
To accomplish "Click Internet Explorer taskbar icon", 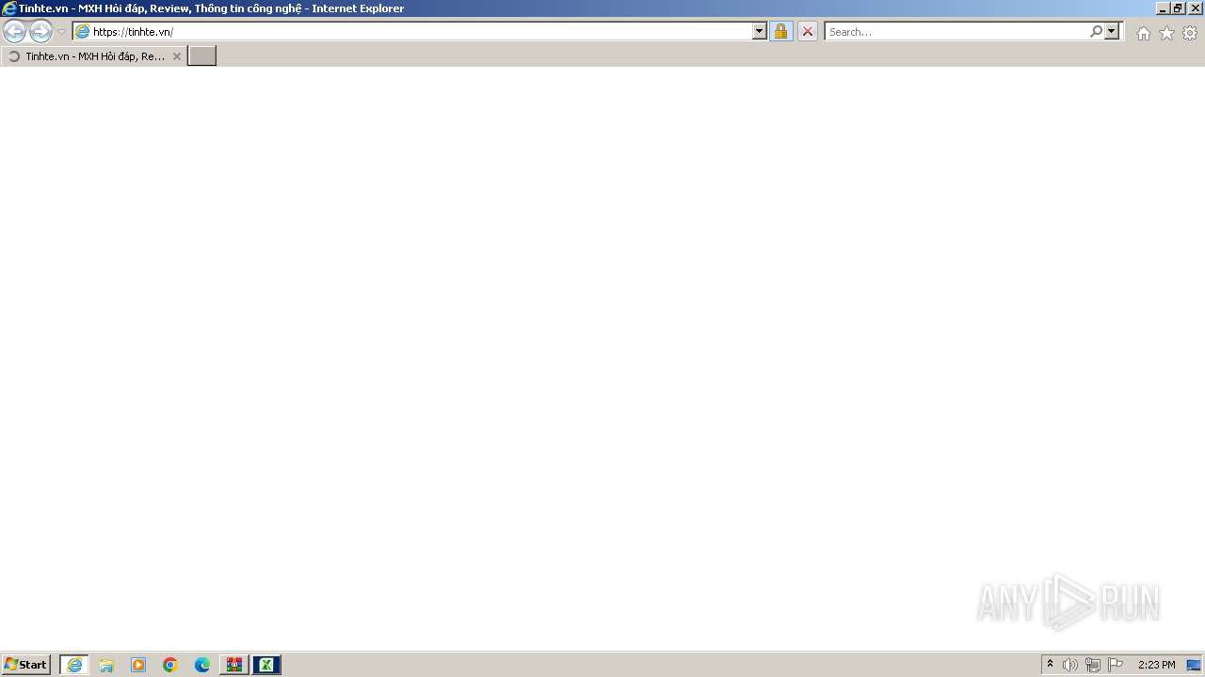I will click(74, 665).
